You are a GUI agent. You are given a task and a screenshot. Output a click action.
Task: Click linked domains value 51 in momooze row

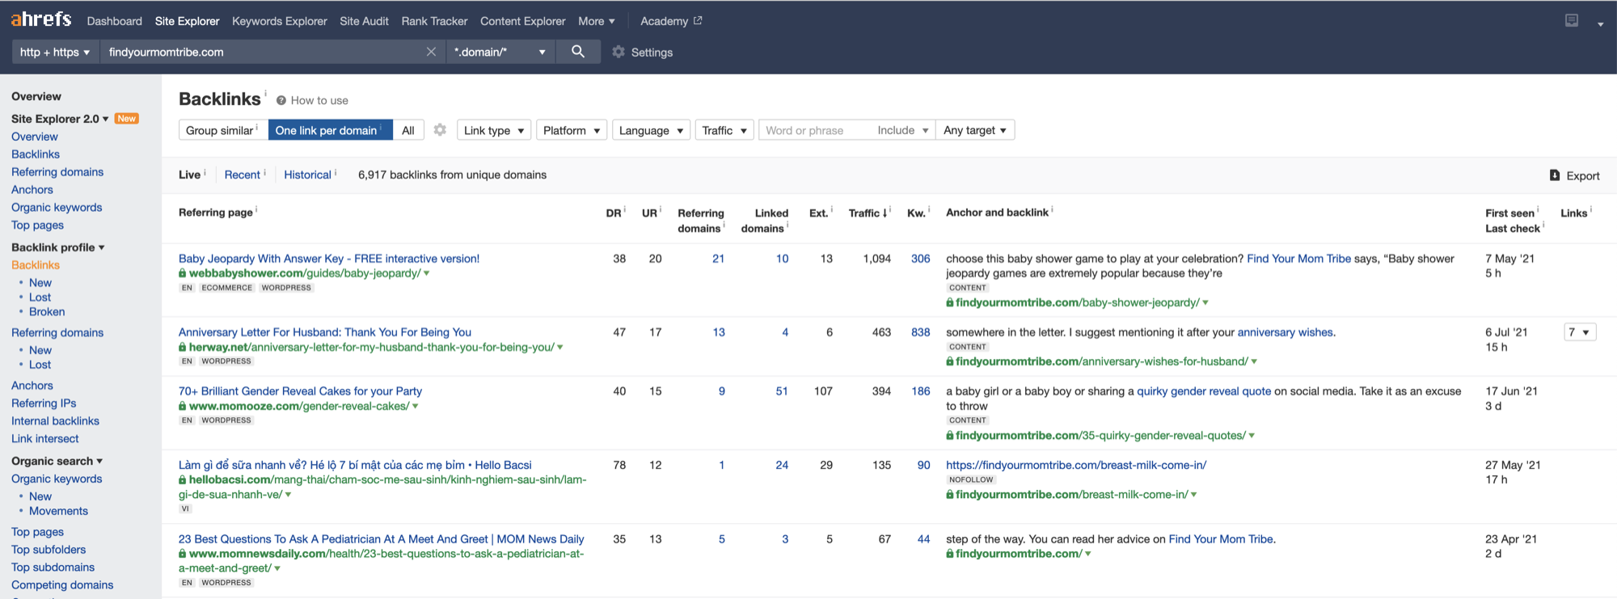pos(782,391)
